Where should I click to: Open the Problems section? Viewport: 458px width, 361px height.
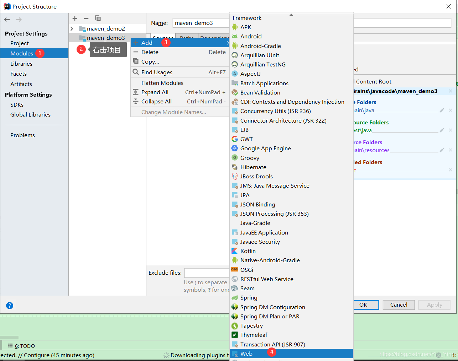tap(22, 135)
